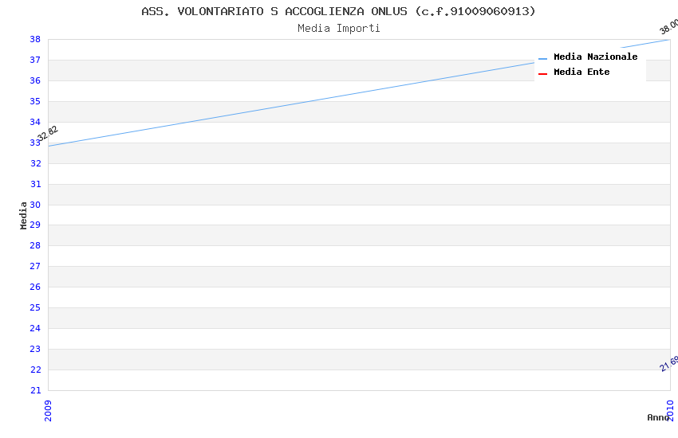Viewport: 678px width, 438px height.
Task: Click the y-axis value 26
Action: coord(35,287)
